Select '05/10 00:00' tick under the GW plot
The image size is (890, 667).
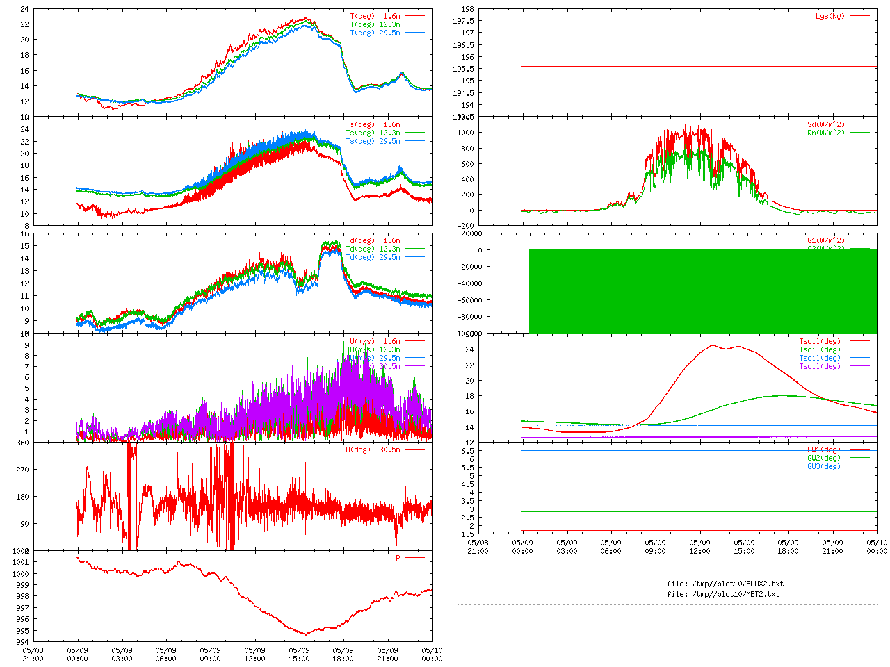(877, 547)
